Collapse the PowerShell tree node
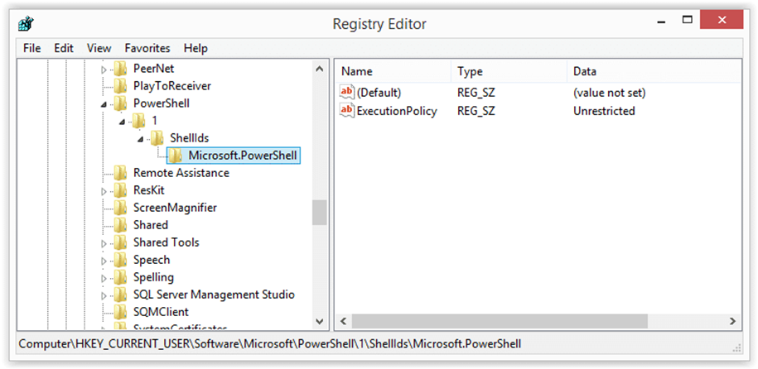Image resolution: width=758 pixels, height=369 pixels. (104, 104)
